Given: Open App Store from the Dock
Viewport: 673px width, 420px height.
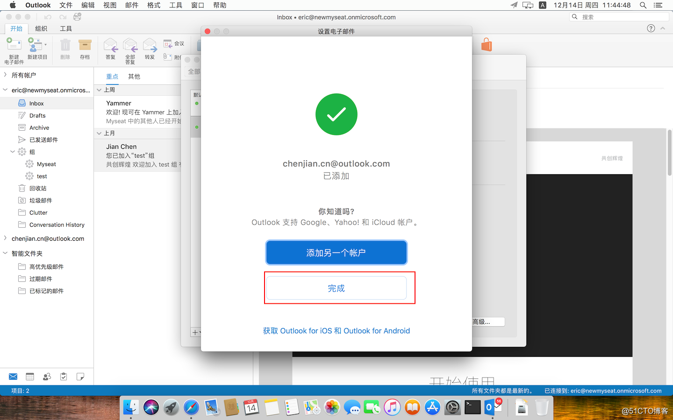Looking at the screenshot, I should [432, 407].
